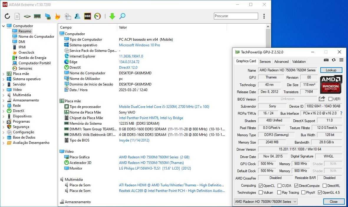The image size is (348, 207).
Task: Click the green download arrow icon
Action: [112, 16]
